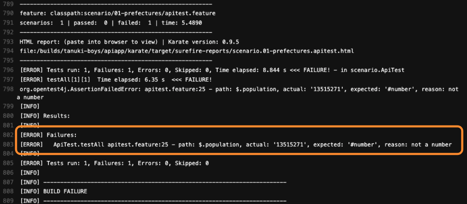Click line number 793 beside HTML report
The height and width of the screenshot is (204, 467).
point(7,42)
